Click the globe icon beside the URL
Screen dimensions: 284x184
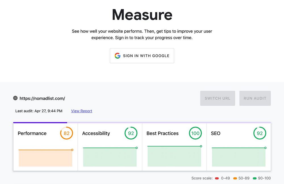coord(15,98)
